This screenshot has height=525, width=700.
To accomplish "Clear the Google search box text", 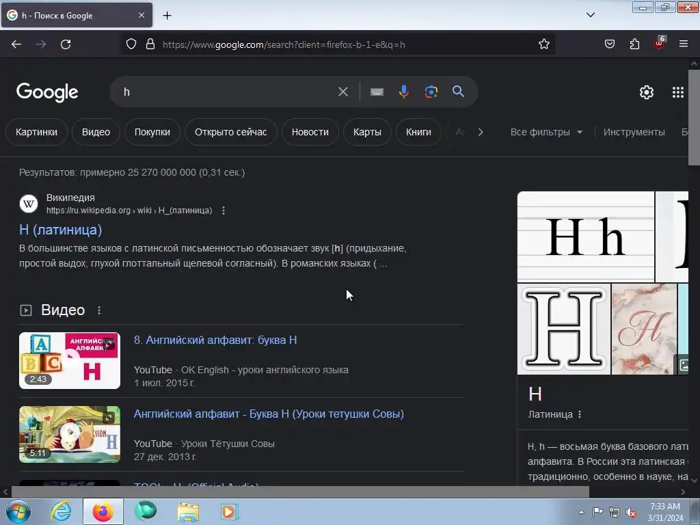I will click(343, 92).
